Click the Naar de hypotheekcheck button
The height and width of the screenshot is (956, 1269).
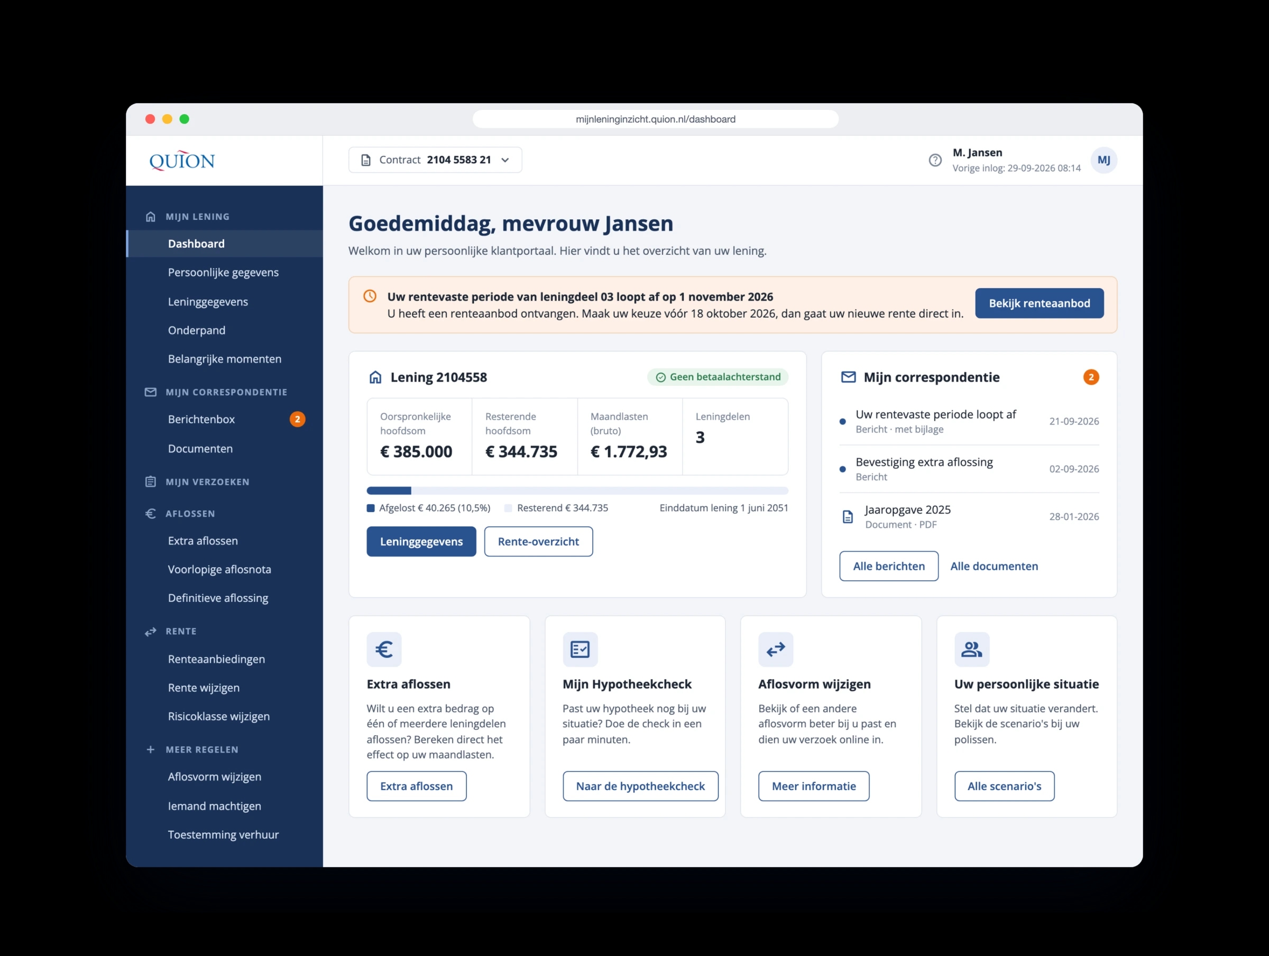640,786
